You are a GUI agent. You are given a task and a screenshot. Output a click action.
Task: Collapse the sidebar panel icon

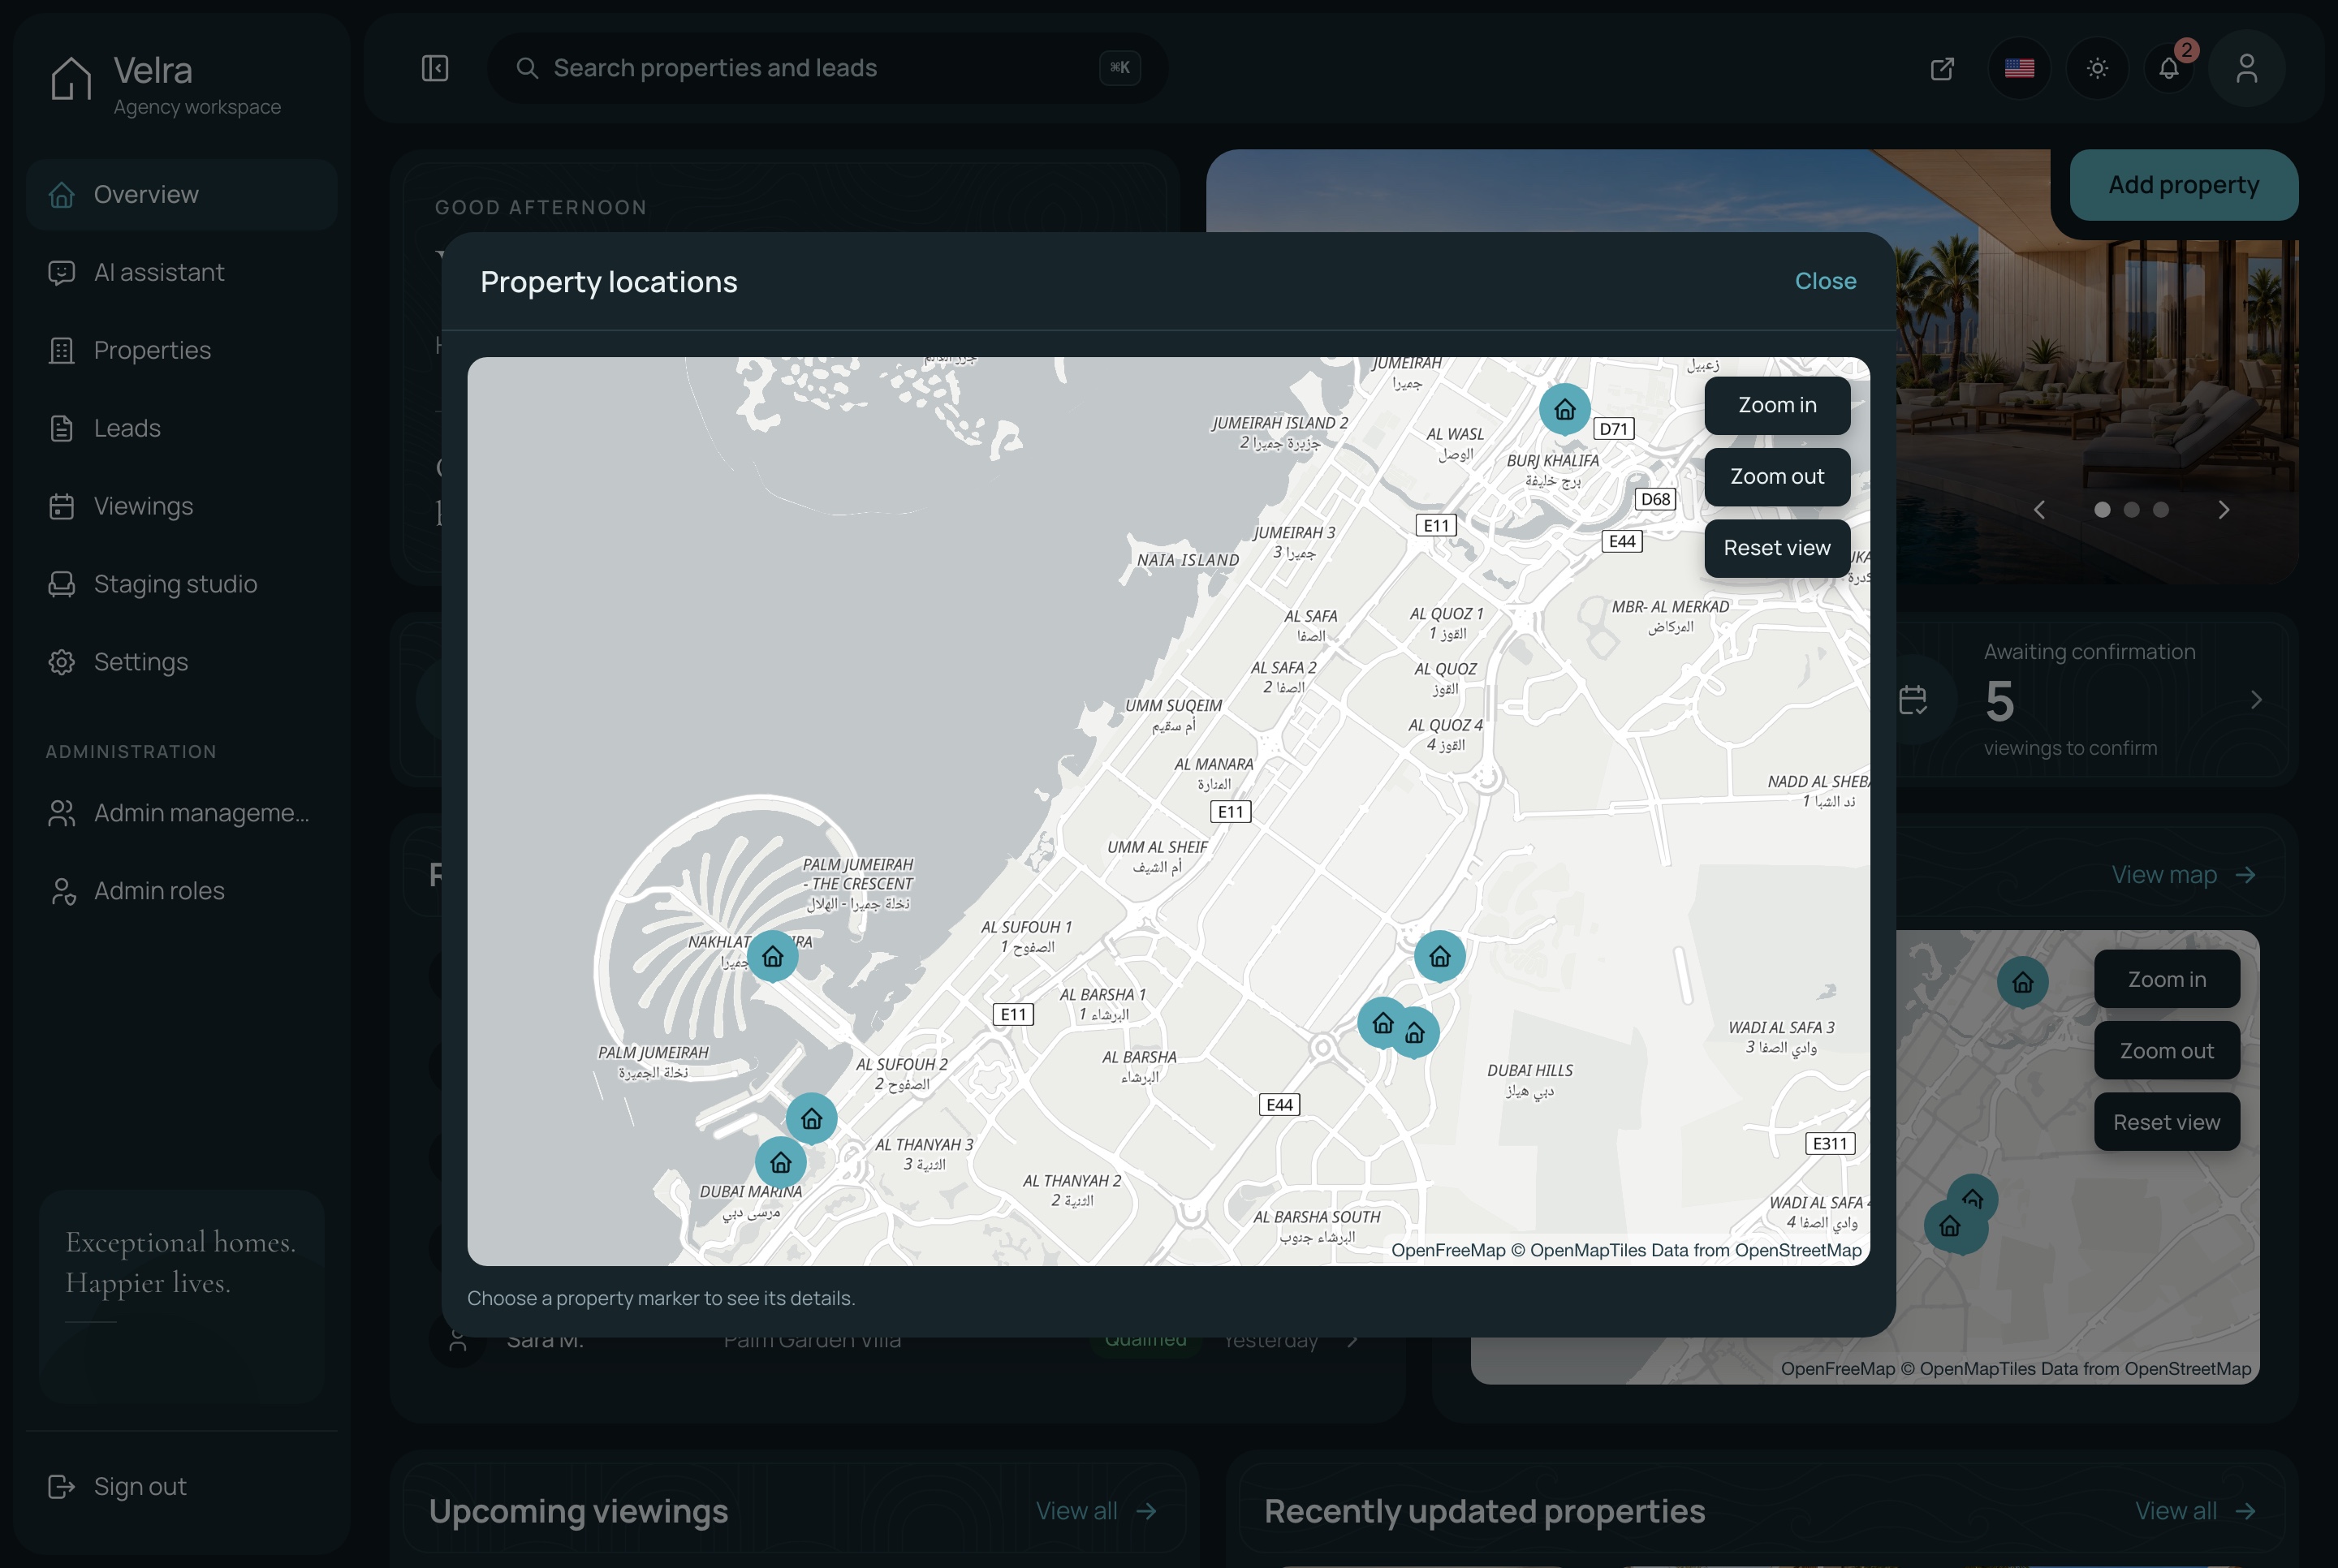[435, 68]
